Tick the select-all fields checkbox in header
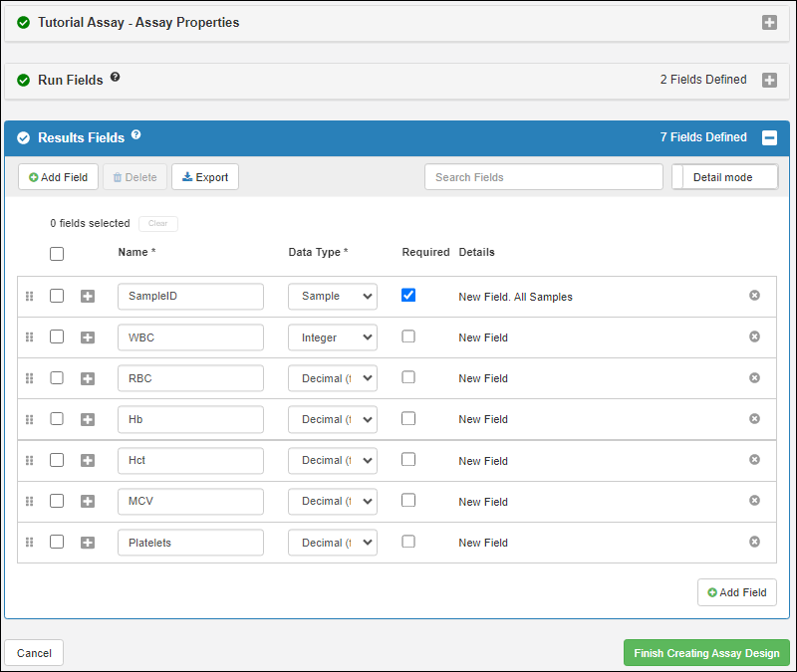Image resolution: width=797 pixels, height=672 pixels. tap(57, 254)
